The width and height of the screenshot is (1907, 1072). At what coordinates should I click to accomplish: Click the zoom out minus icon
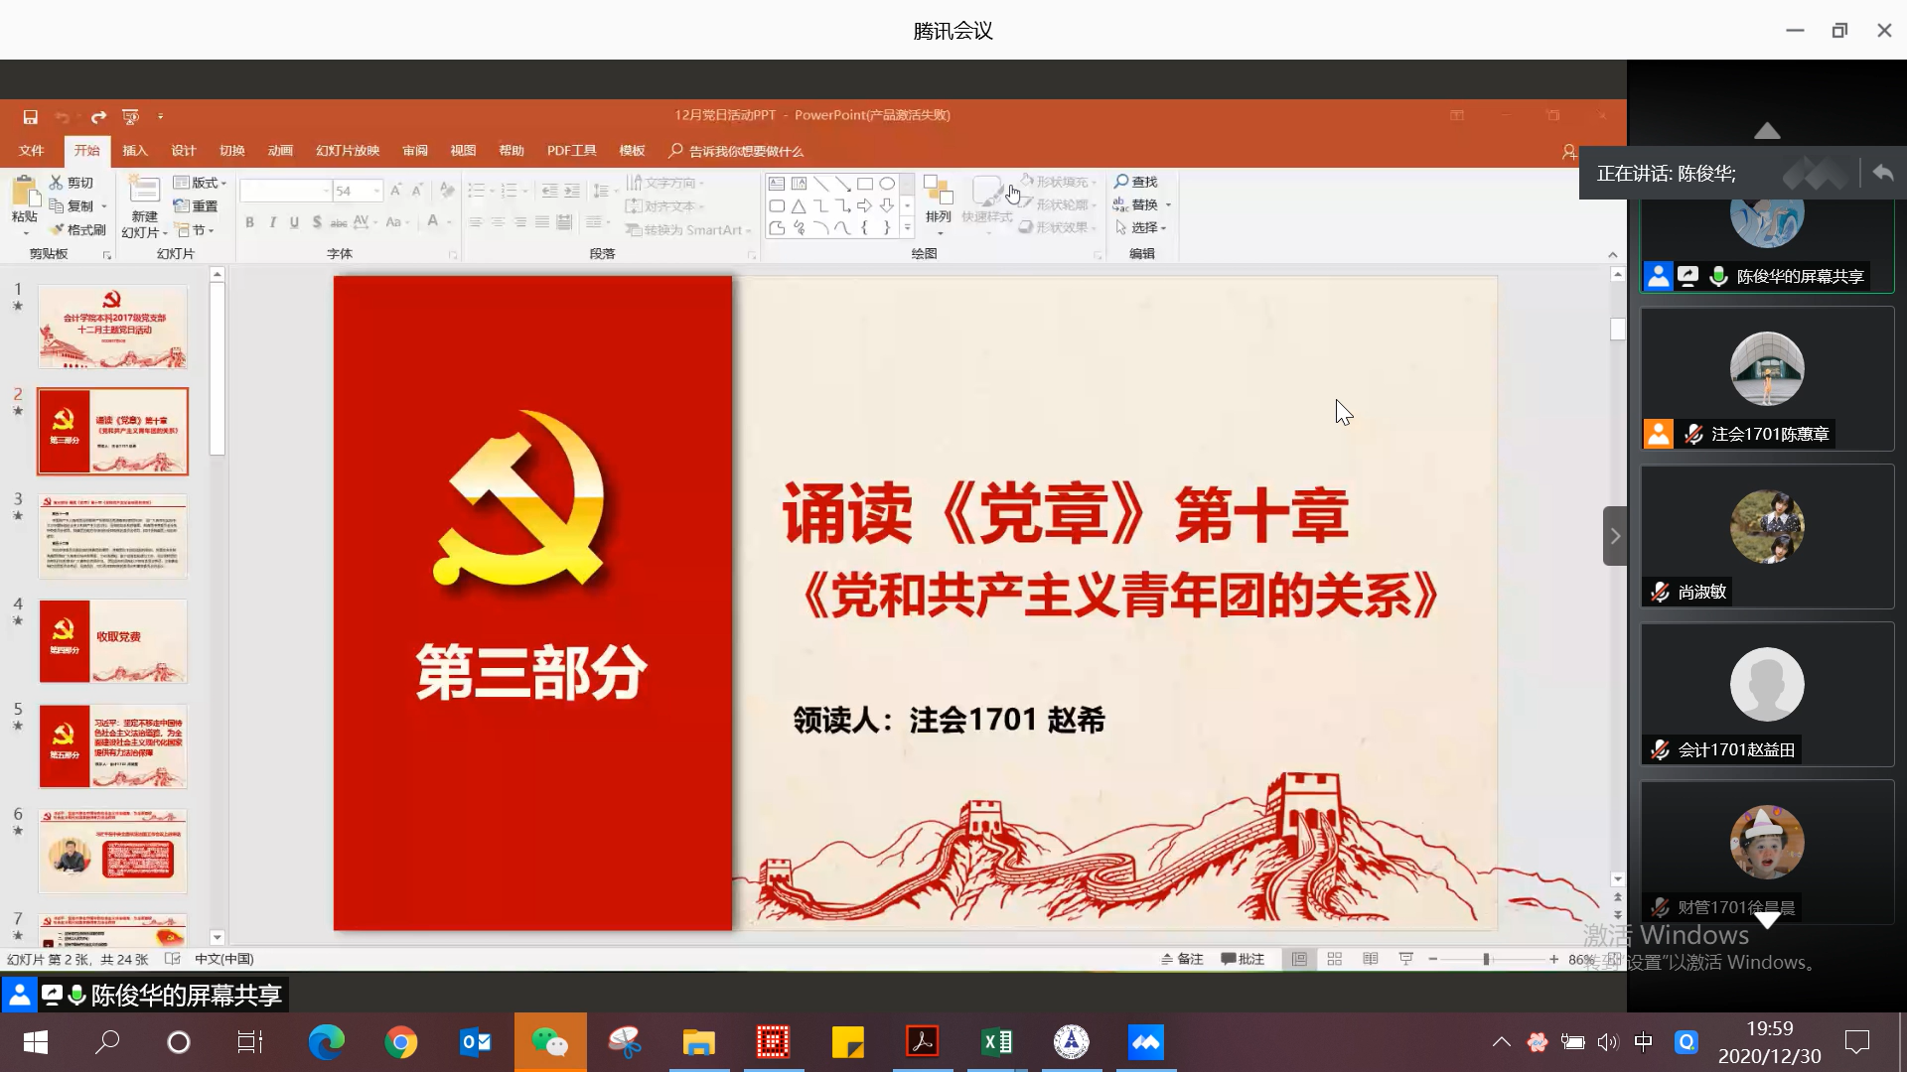[x=1432, y=959]
